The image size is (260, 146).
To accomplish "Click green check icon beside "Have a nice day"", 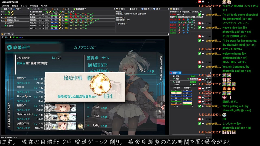I will point(200,28).
